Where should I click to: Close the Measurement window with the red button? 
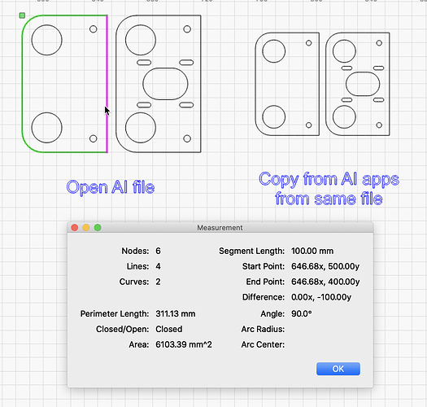point(75,228)
